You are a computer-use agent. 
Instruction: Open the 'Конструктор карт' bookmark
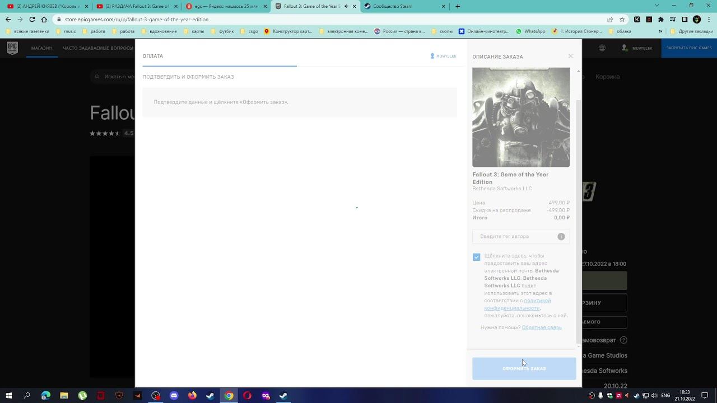pyautogui.click(x=288, y=31)
